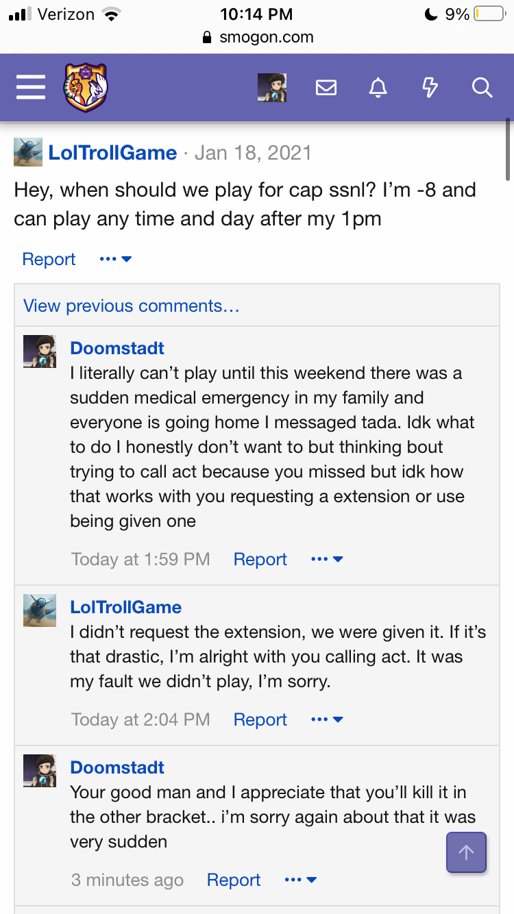514x914 pixels.
Task: Expand options on Doomstadt's 1:59 PM comment
Action: point(326,559)
